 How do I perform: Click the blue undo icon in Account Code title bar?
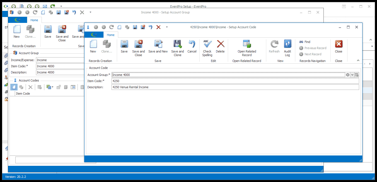tap(151, 27)
